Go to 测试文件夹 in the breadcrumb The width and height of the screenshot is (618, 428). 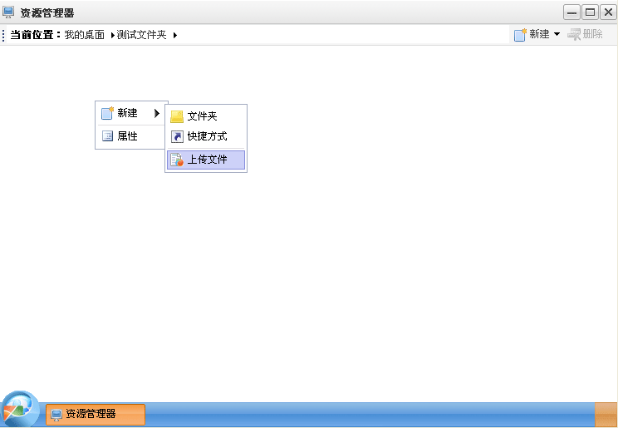coord(141,35)
